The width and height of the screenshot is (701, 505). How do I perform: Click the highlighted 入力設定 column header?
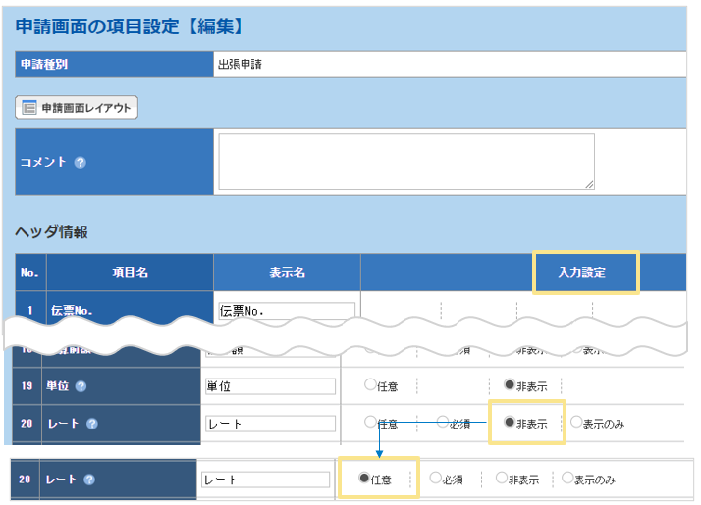point(585,273)
